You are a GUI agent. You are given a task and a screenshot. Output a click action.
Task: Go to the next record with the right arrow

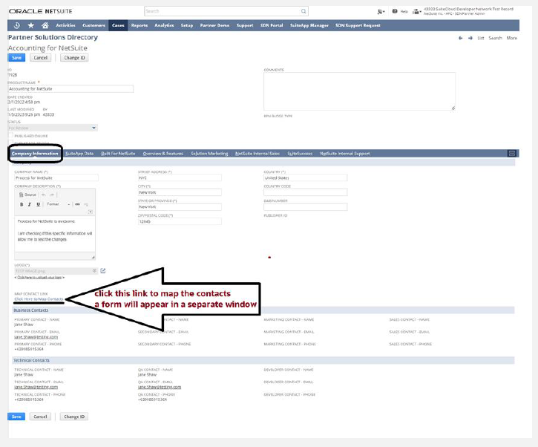click(470, 38)
